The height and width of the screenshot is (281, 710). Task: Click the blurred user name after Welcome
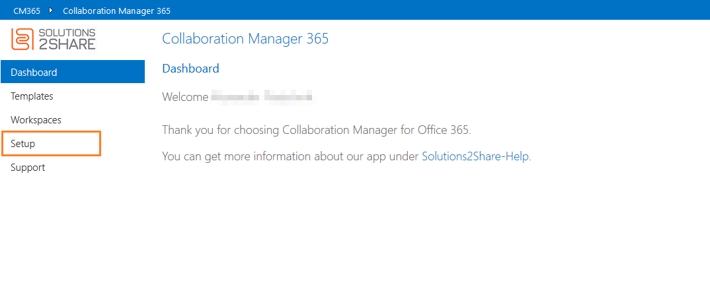pos(261,98)
